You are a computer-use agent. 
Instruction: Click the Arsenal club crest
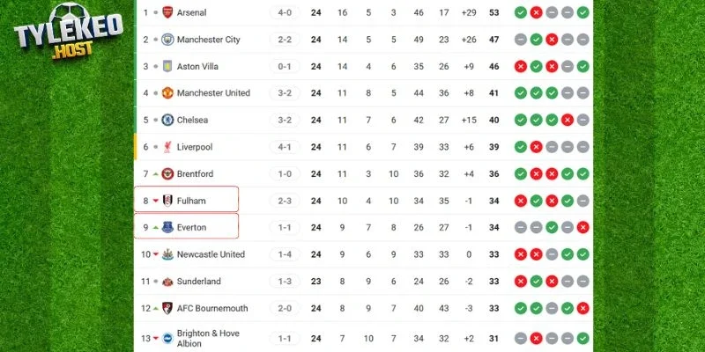168,13
